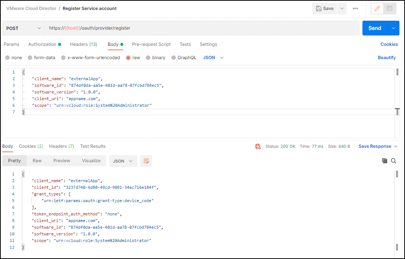Click the Save floppy disk button
The image size is (405, 259).
(x=325, y=8)
